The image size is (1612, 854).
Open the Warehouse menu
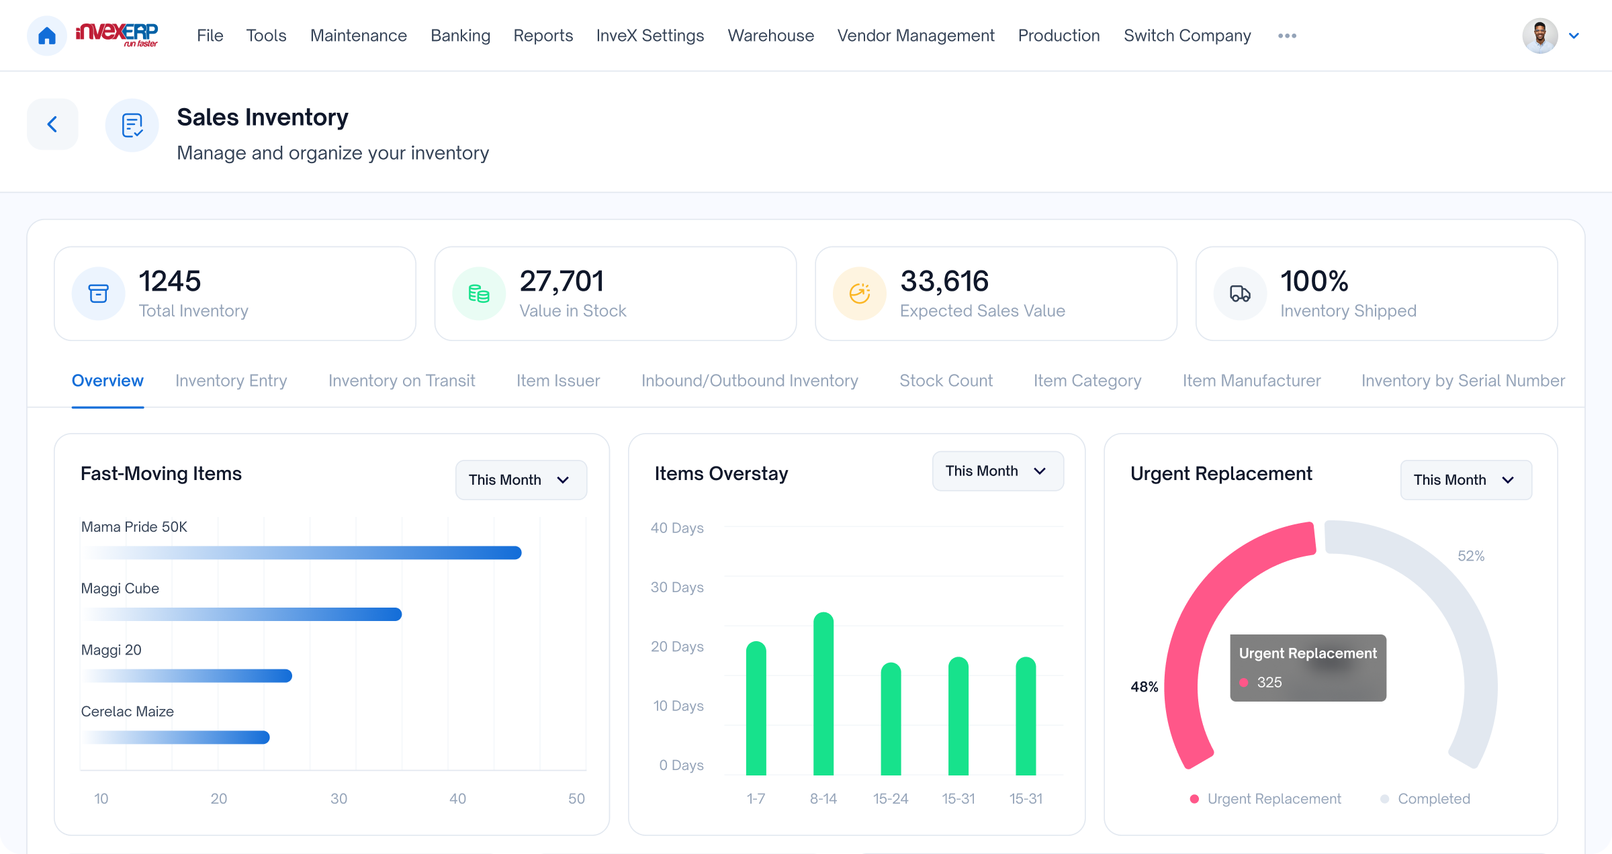[x=770, y=36]
